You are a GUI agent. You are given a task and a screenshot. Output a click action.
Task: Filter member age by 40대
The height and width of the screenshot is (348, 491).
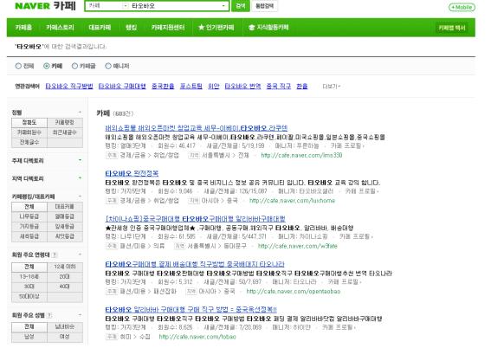point(64,287)
